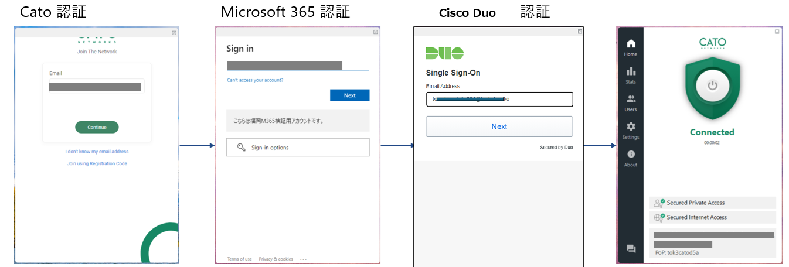The image size is (789, 267).
Task: Click the Email field in Cato login
Action: pos(97,87)
